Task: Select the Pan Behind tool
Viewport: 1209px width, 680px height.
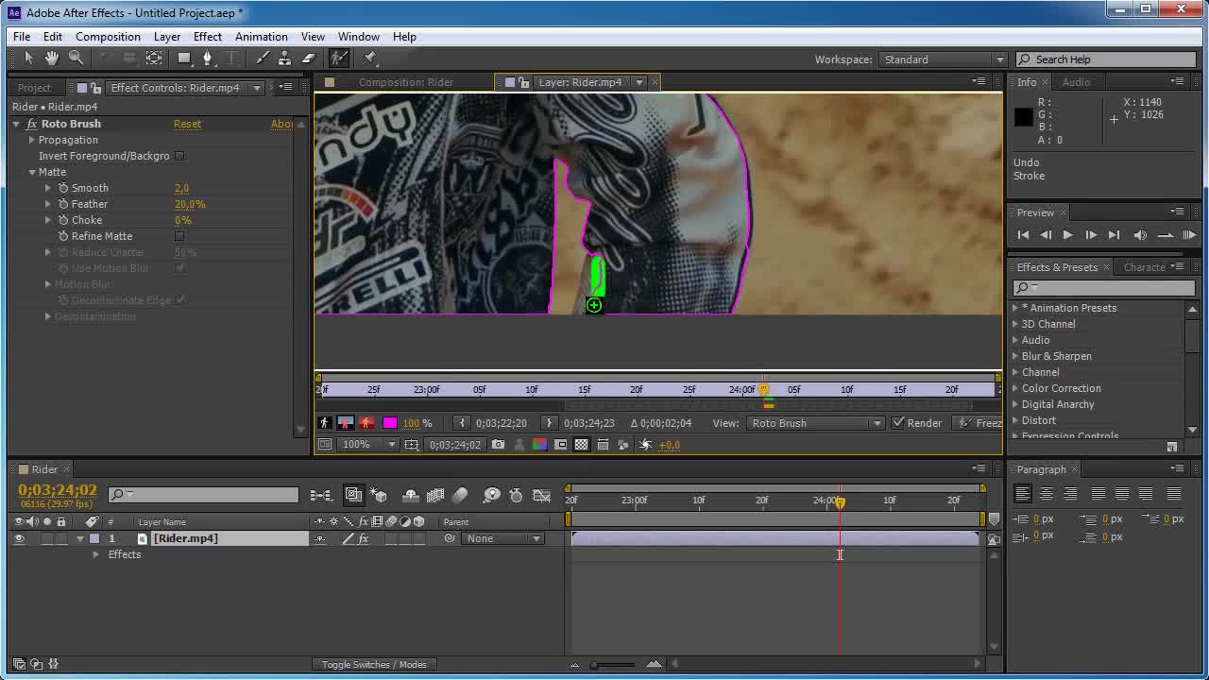Action: point(154,59)
